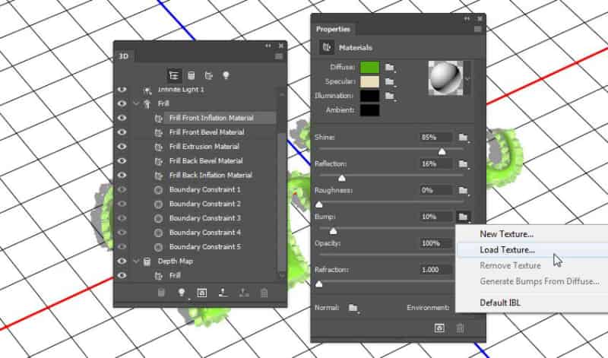Filter 3D panel by whole scene
This screenshot has height=358, width=608.
tap(174, 75)
